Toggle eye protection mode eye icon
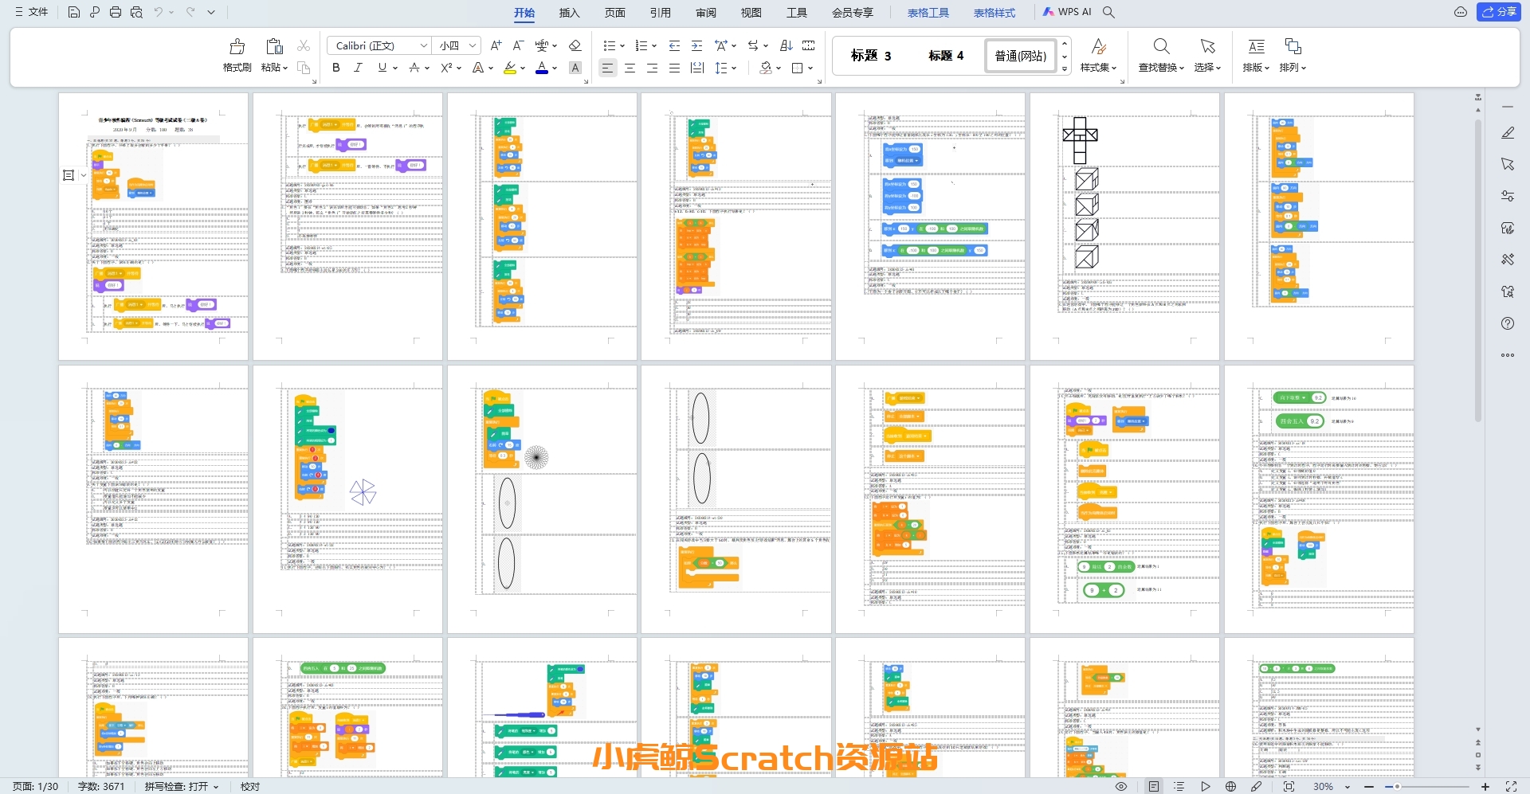Image resolution: width=1530 pixels, height=794 pixels. tap(1121, 786)
